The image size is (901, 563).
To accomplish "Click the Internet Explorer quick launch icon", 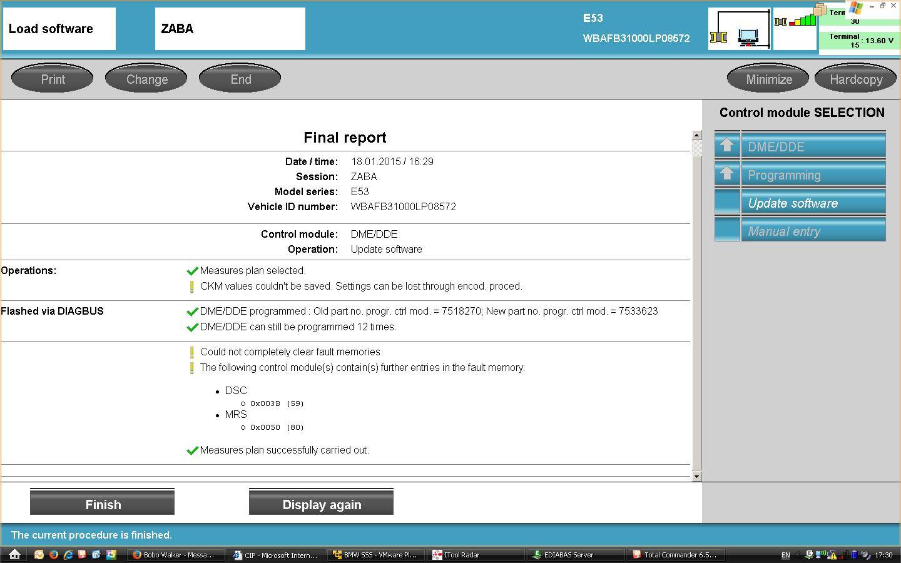I will pos(68,555).
